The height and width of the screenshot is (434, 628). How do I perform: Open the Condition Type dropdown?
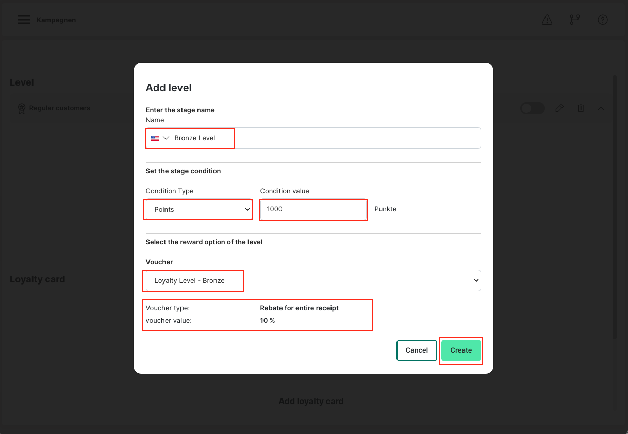(199, 210)
